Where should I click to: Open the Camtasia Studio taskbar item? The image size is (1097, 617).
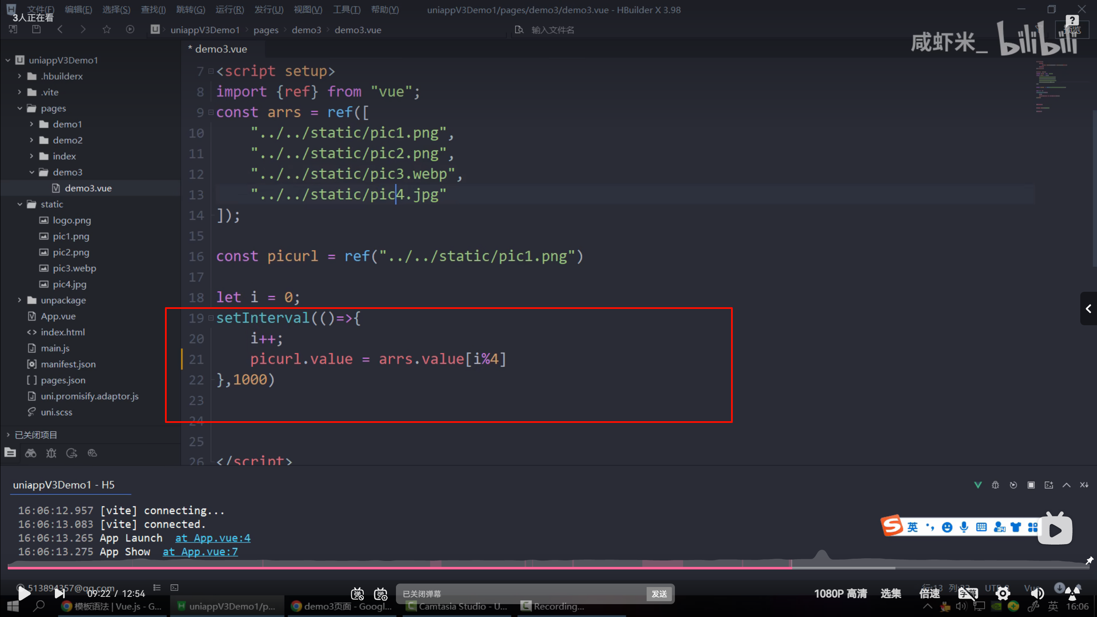[x=457, y=606]
